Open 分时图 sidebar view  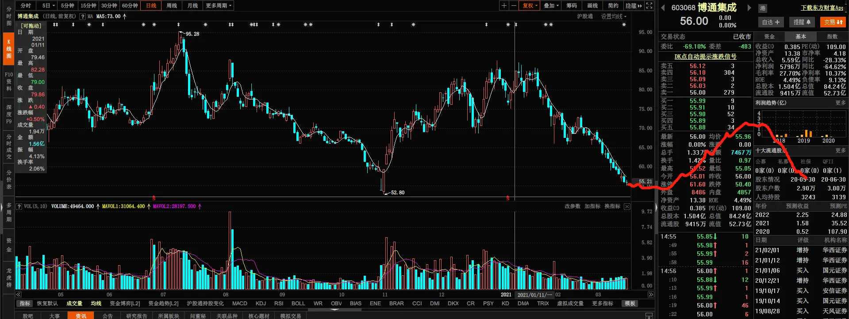tap(9, 16)
